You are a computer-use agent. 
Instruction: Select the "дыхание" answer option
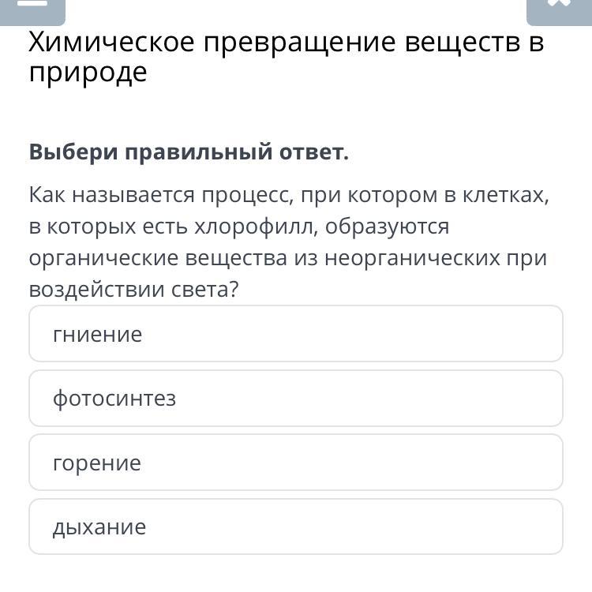[296, 526]
